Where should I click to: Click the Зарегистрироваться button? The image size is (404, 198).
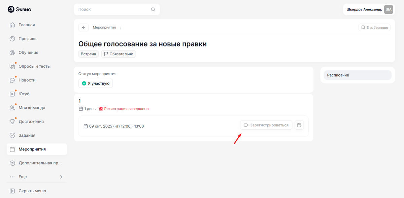pos(266,125)
